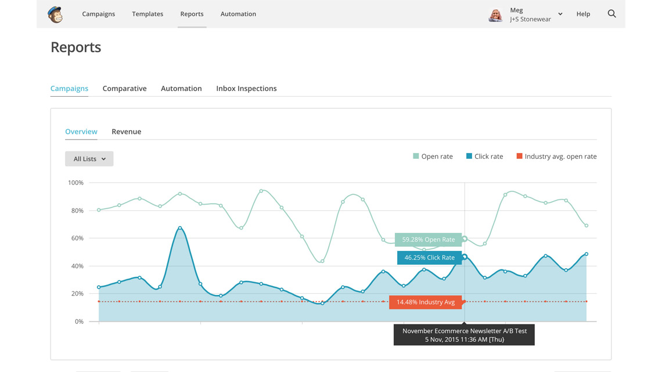Open the All Lists dropdown
This screenshot has height=372, width=662.
(89, 159)
